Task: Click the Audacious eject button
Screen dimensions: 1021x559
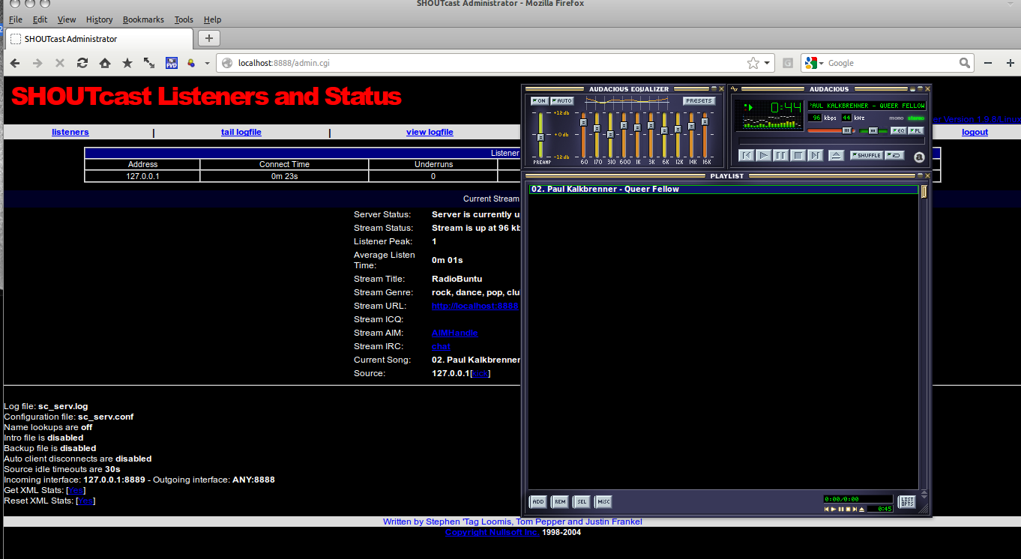Action: click(x=836, y=156)
